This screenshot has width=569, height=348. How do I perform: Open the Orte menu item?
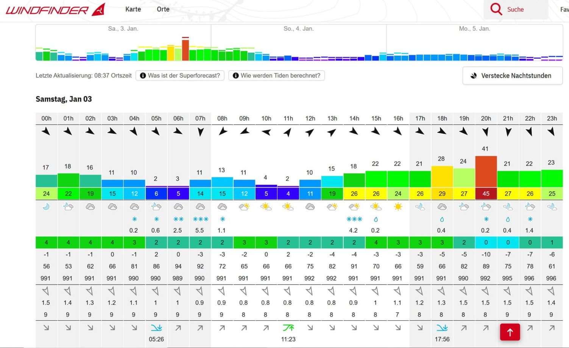click(163, 9)
